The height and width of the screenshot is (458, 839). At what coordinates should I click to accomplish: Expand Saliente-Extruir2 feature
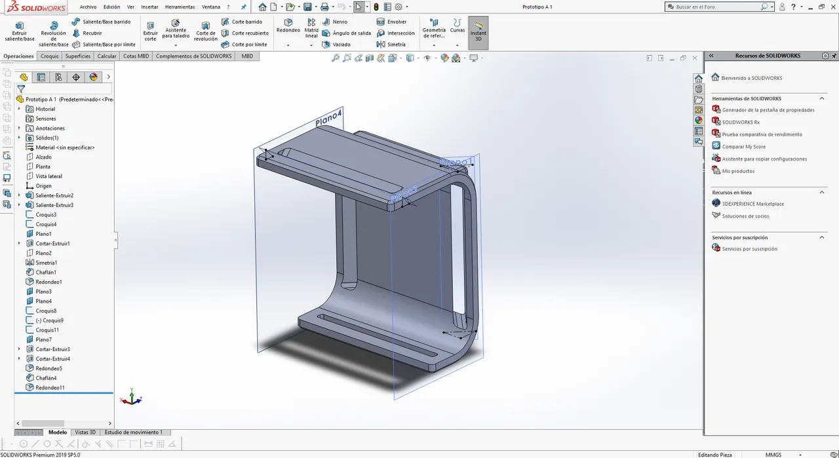tap(19, 195)
